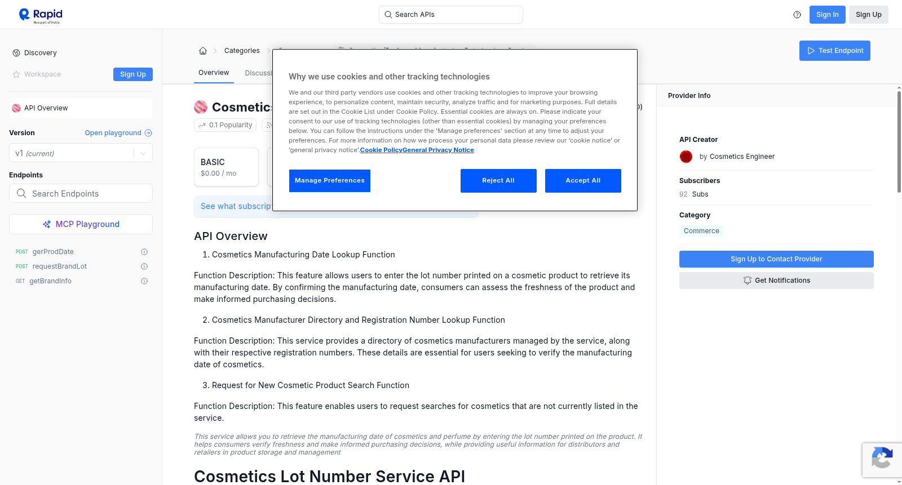The height and width of the screenshot is (485, 902).
Task: Select API Overview in the sidebar
Action: click(x=81, y=108)
